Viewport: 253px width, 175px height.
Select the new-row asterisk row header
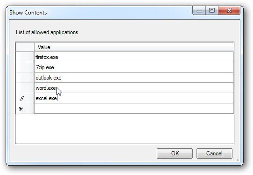[x=25, y=109]
